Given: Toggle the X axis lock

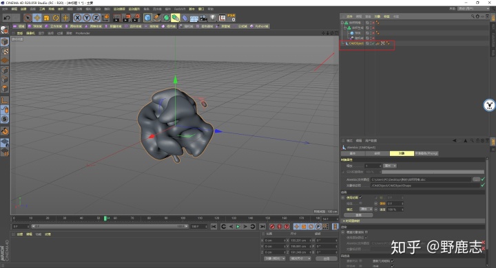Looking at the screenshot, I should pyautogui.click(x=77, y=18).
